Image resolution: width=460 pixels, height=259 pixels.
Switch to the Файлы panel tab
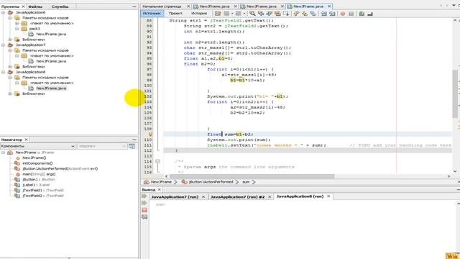[x=35, y=6]
